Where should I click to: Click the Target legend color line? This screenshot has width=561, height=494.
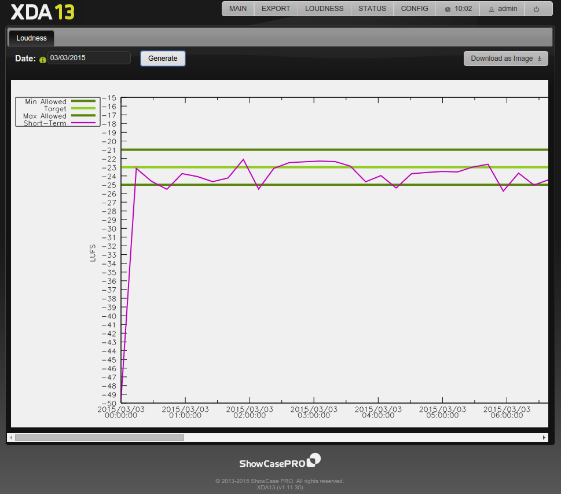(x=83, y=109)
